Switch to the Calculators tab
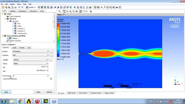Viewport: 185px width, 104px height. (x=33, y=11)
